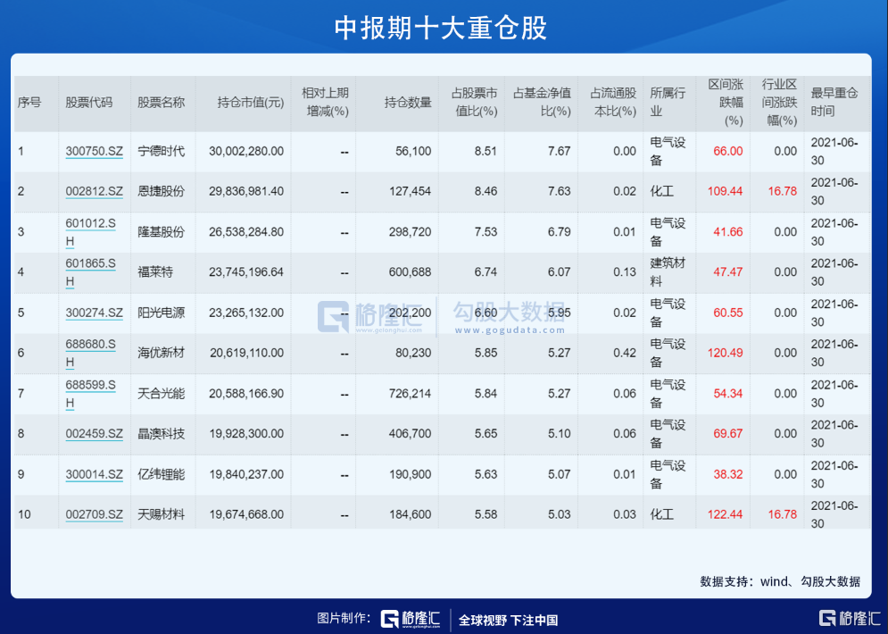Select stock name 天赐材料
The height and width of the screenshot is (634, 888).
162,514
